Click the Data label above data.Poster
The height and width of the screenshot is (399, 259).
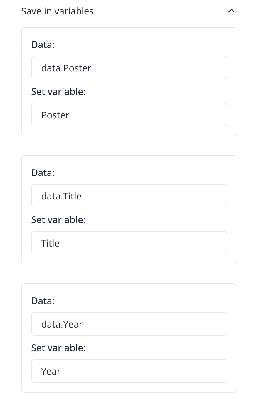coord(43,45)
